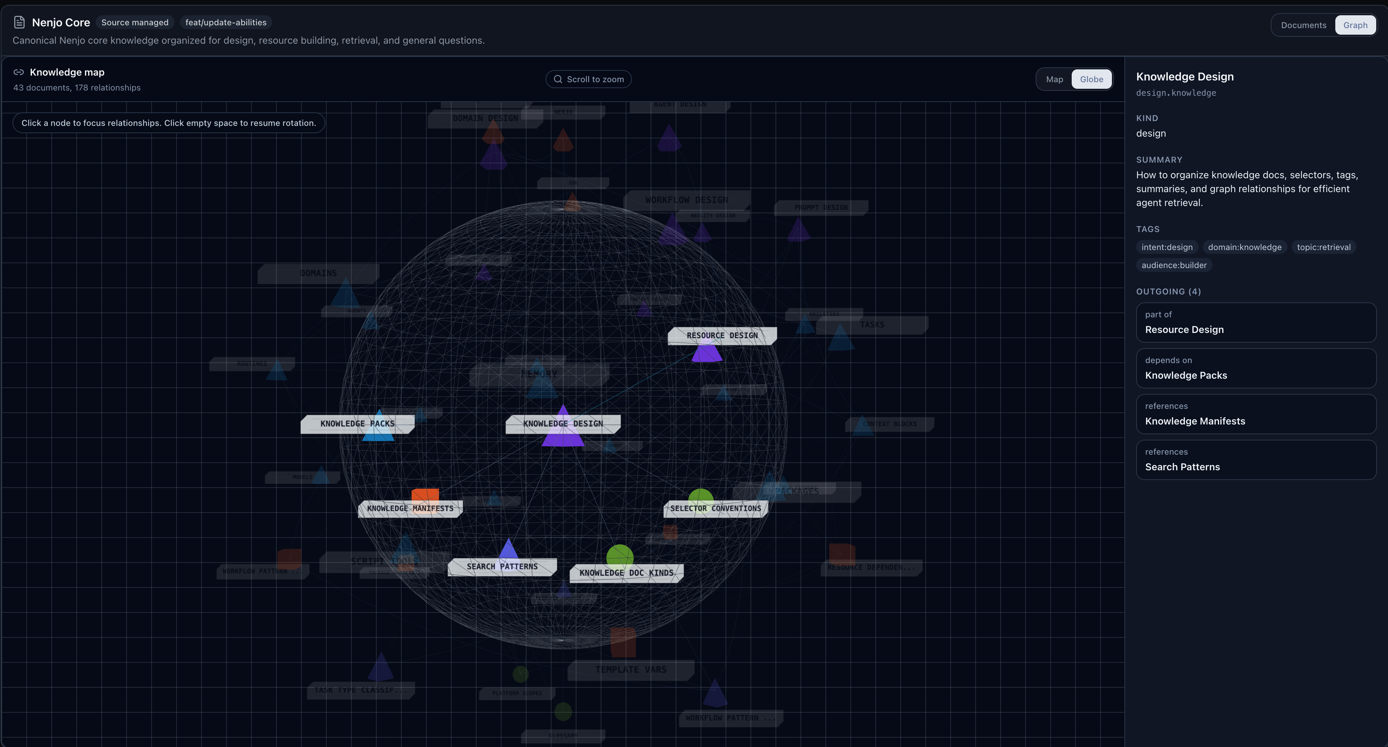Click the Resource Design node label
The width and height of the screenshot is (1388, 747).
[722, 336]
